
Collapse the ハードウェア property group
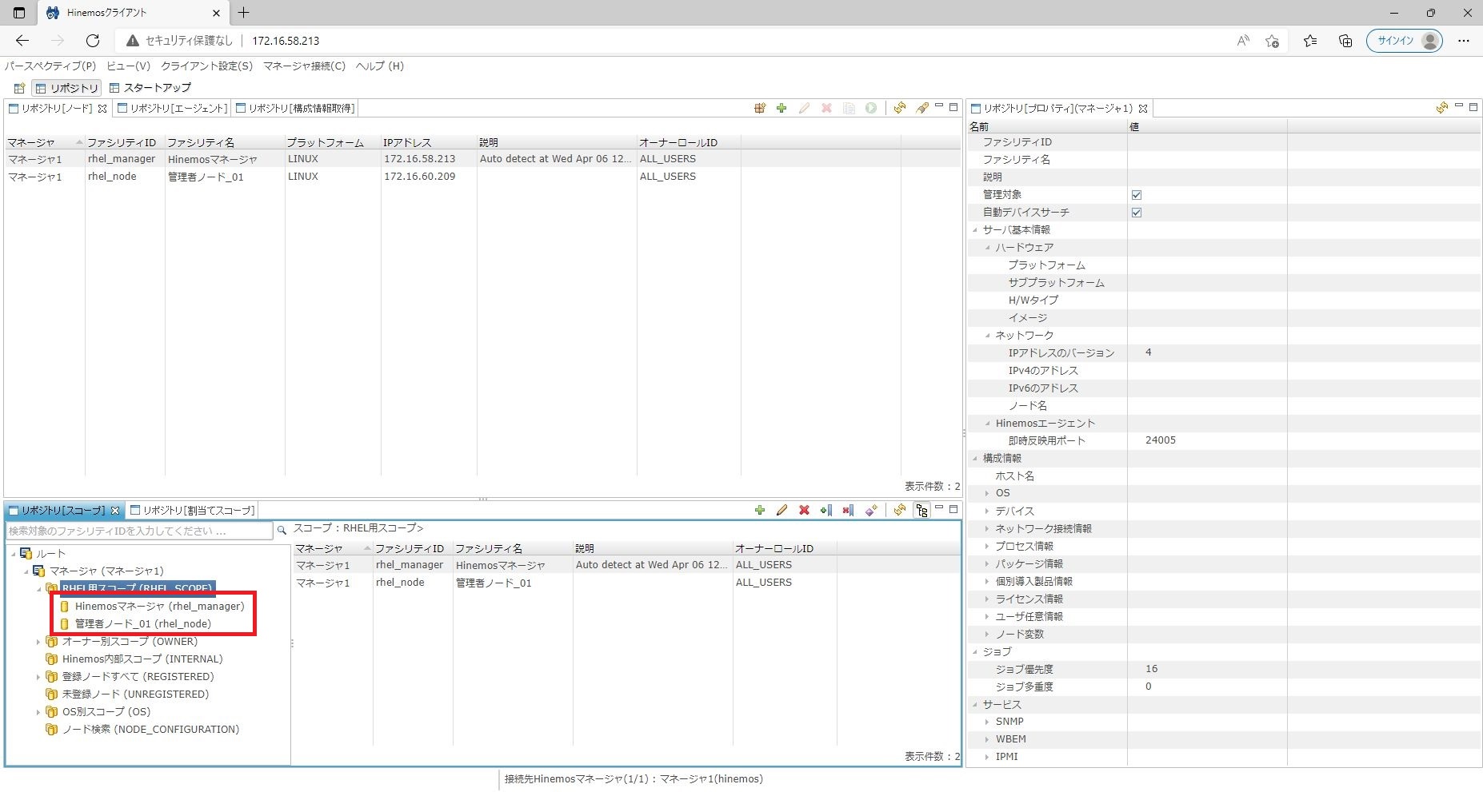[x=988, y=248]
